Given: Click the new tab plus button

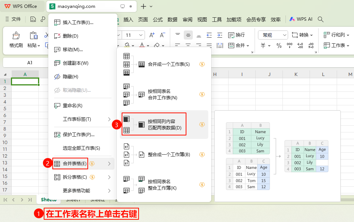Looking at the screenshot, I should click(x=143, y=6).
